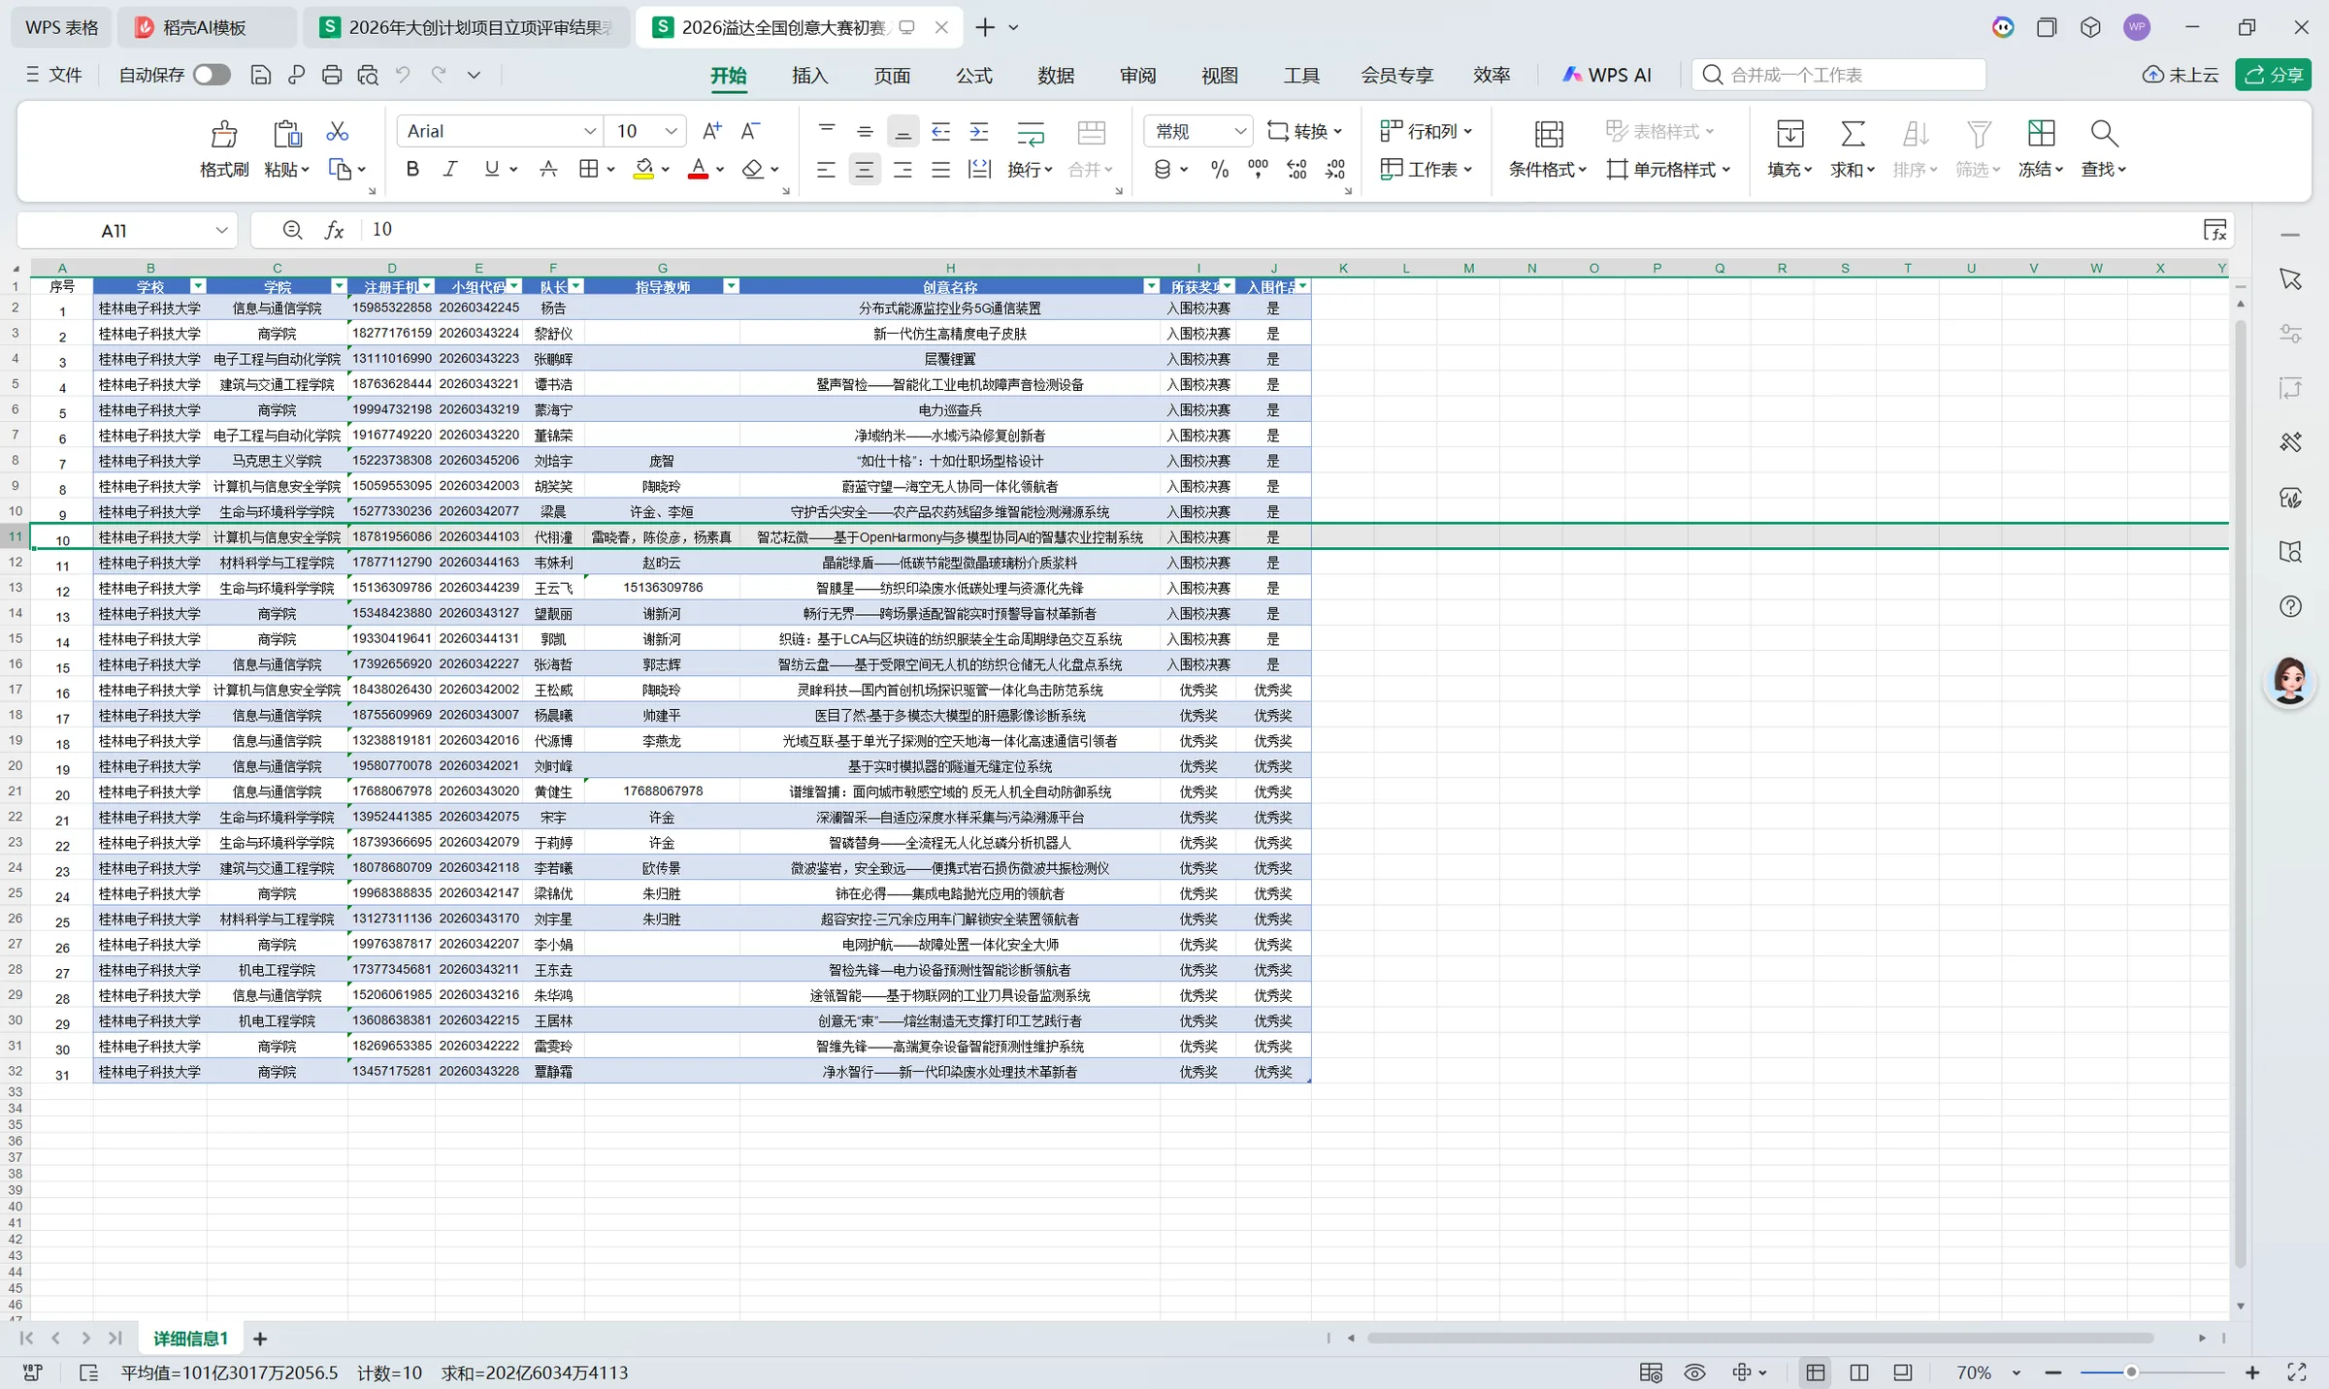
Task: Click the Cut scissors icon
Action: coord(337,131)
